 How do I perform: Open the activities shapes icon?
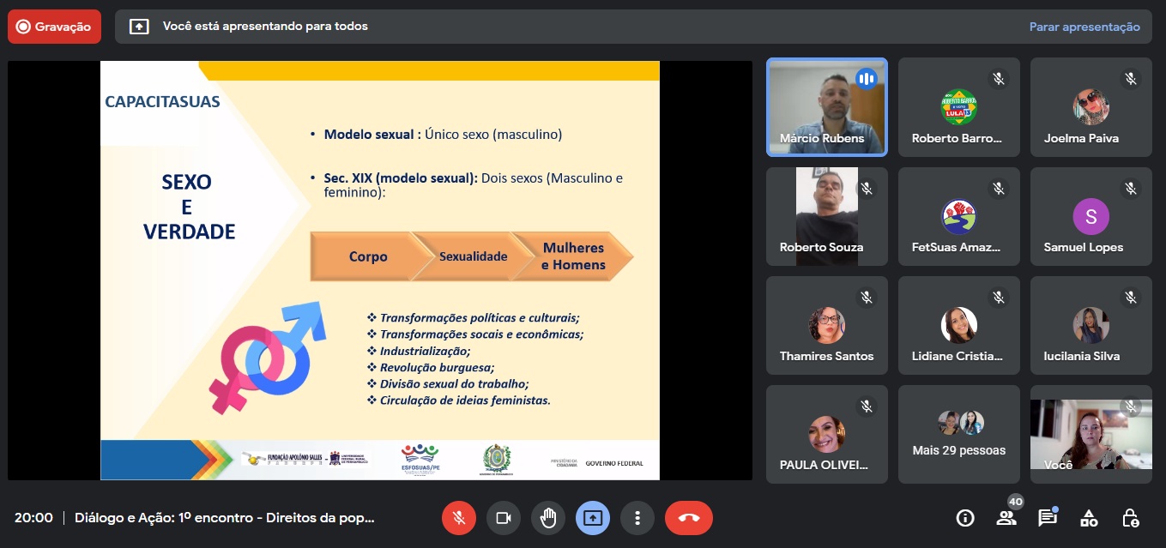(1089, 518)
